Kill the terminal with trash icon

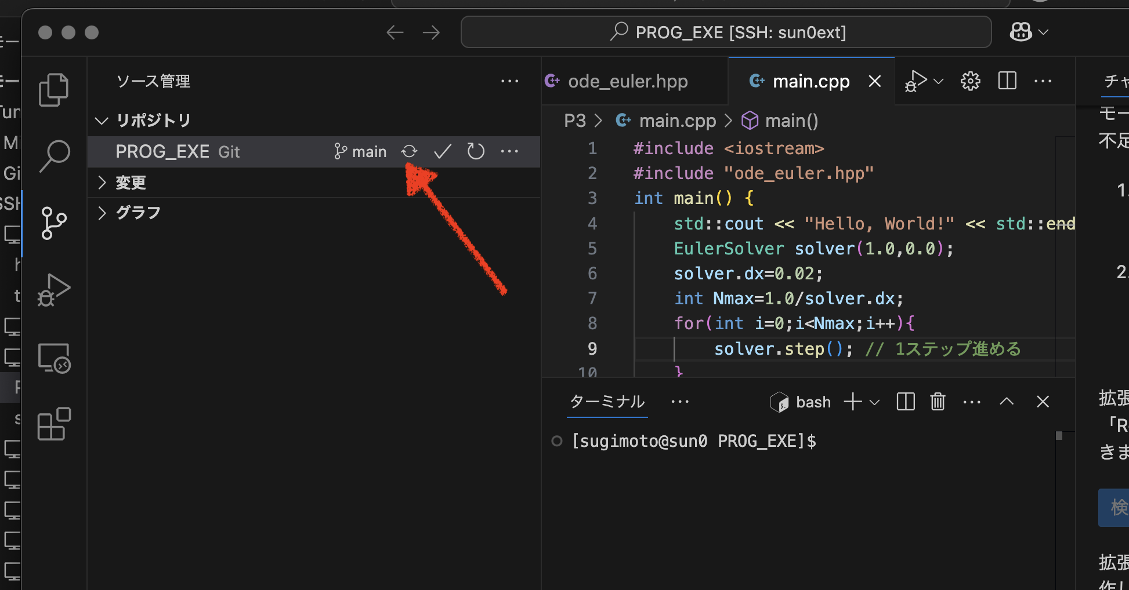pyautogui.click(x=938, y=402)
